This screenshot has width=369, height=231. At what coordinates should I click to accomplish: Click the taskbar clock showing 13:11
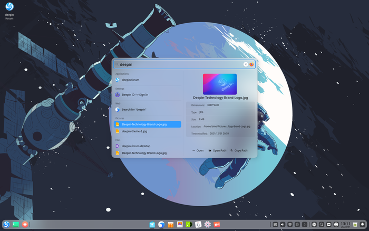[345, 225]
